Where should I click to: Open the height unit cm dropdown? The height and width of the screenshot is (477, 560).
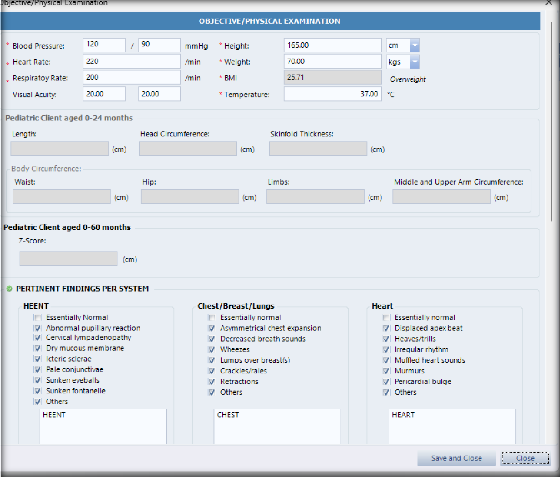click(414, 45)
